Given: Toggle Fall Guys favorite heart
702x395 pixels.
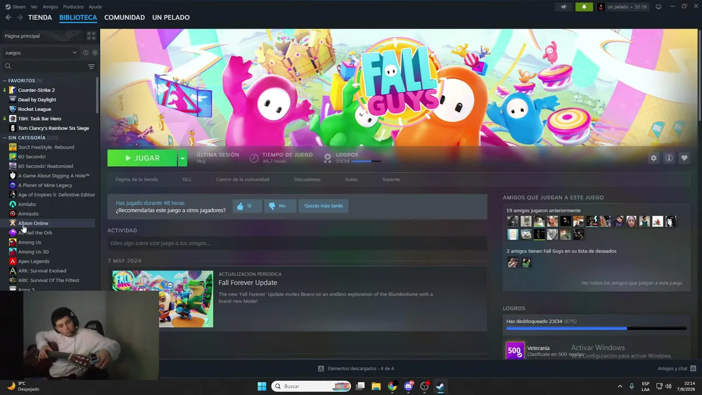Looking at the screenshot, I should coord(684,158).
